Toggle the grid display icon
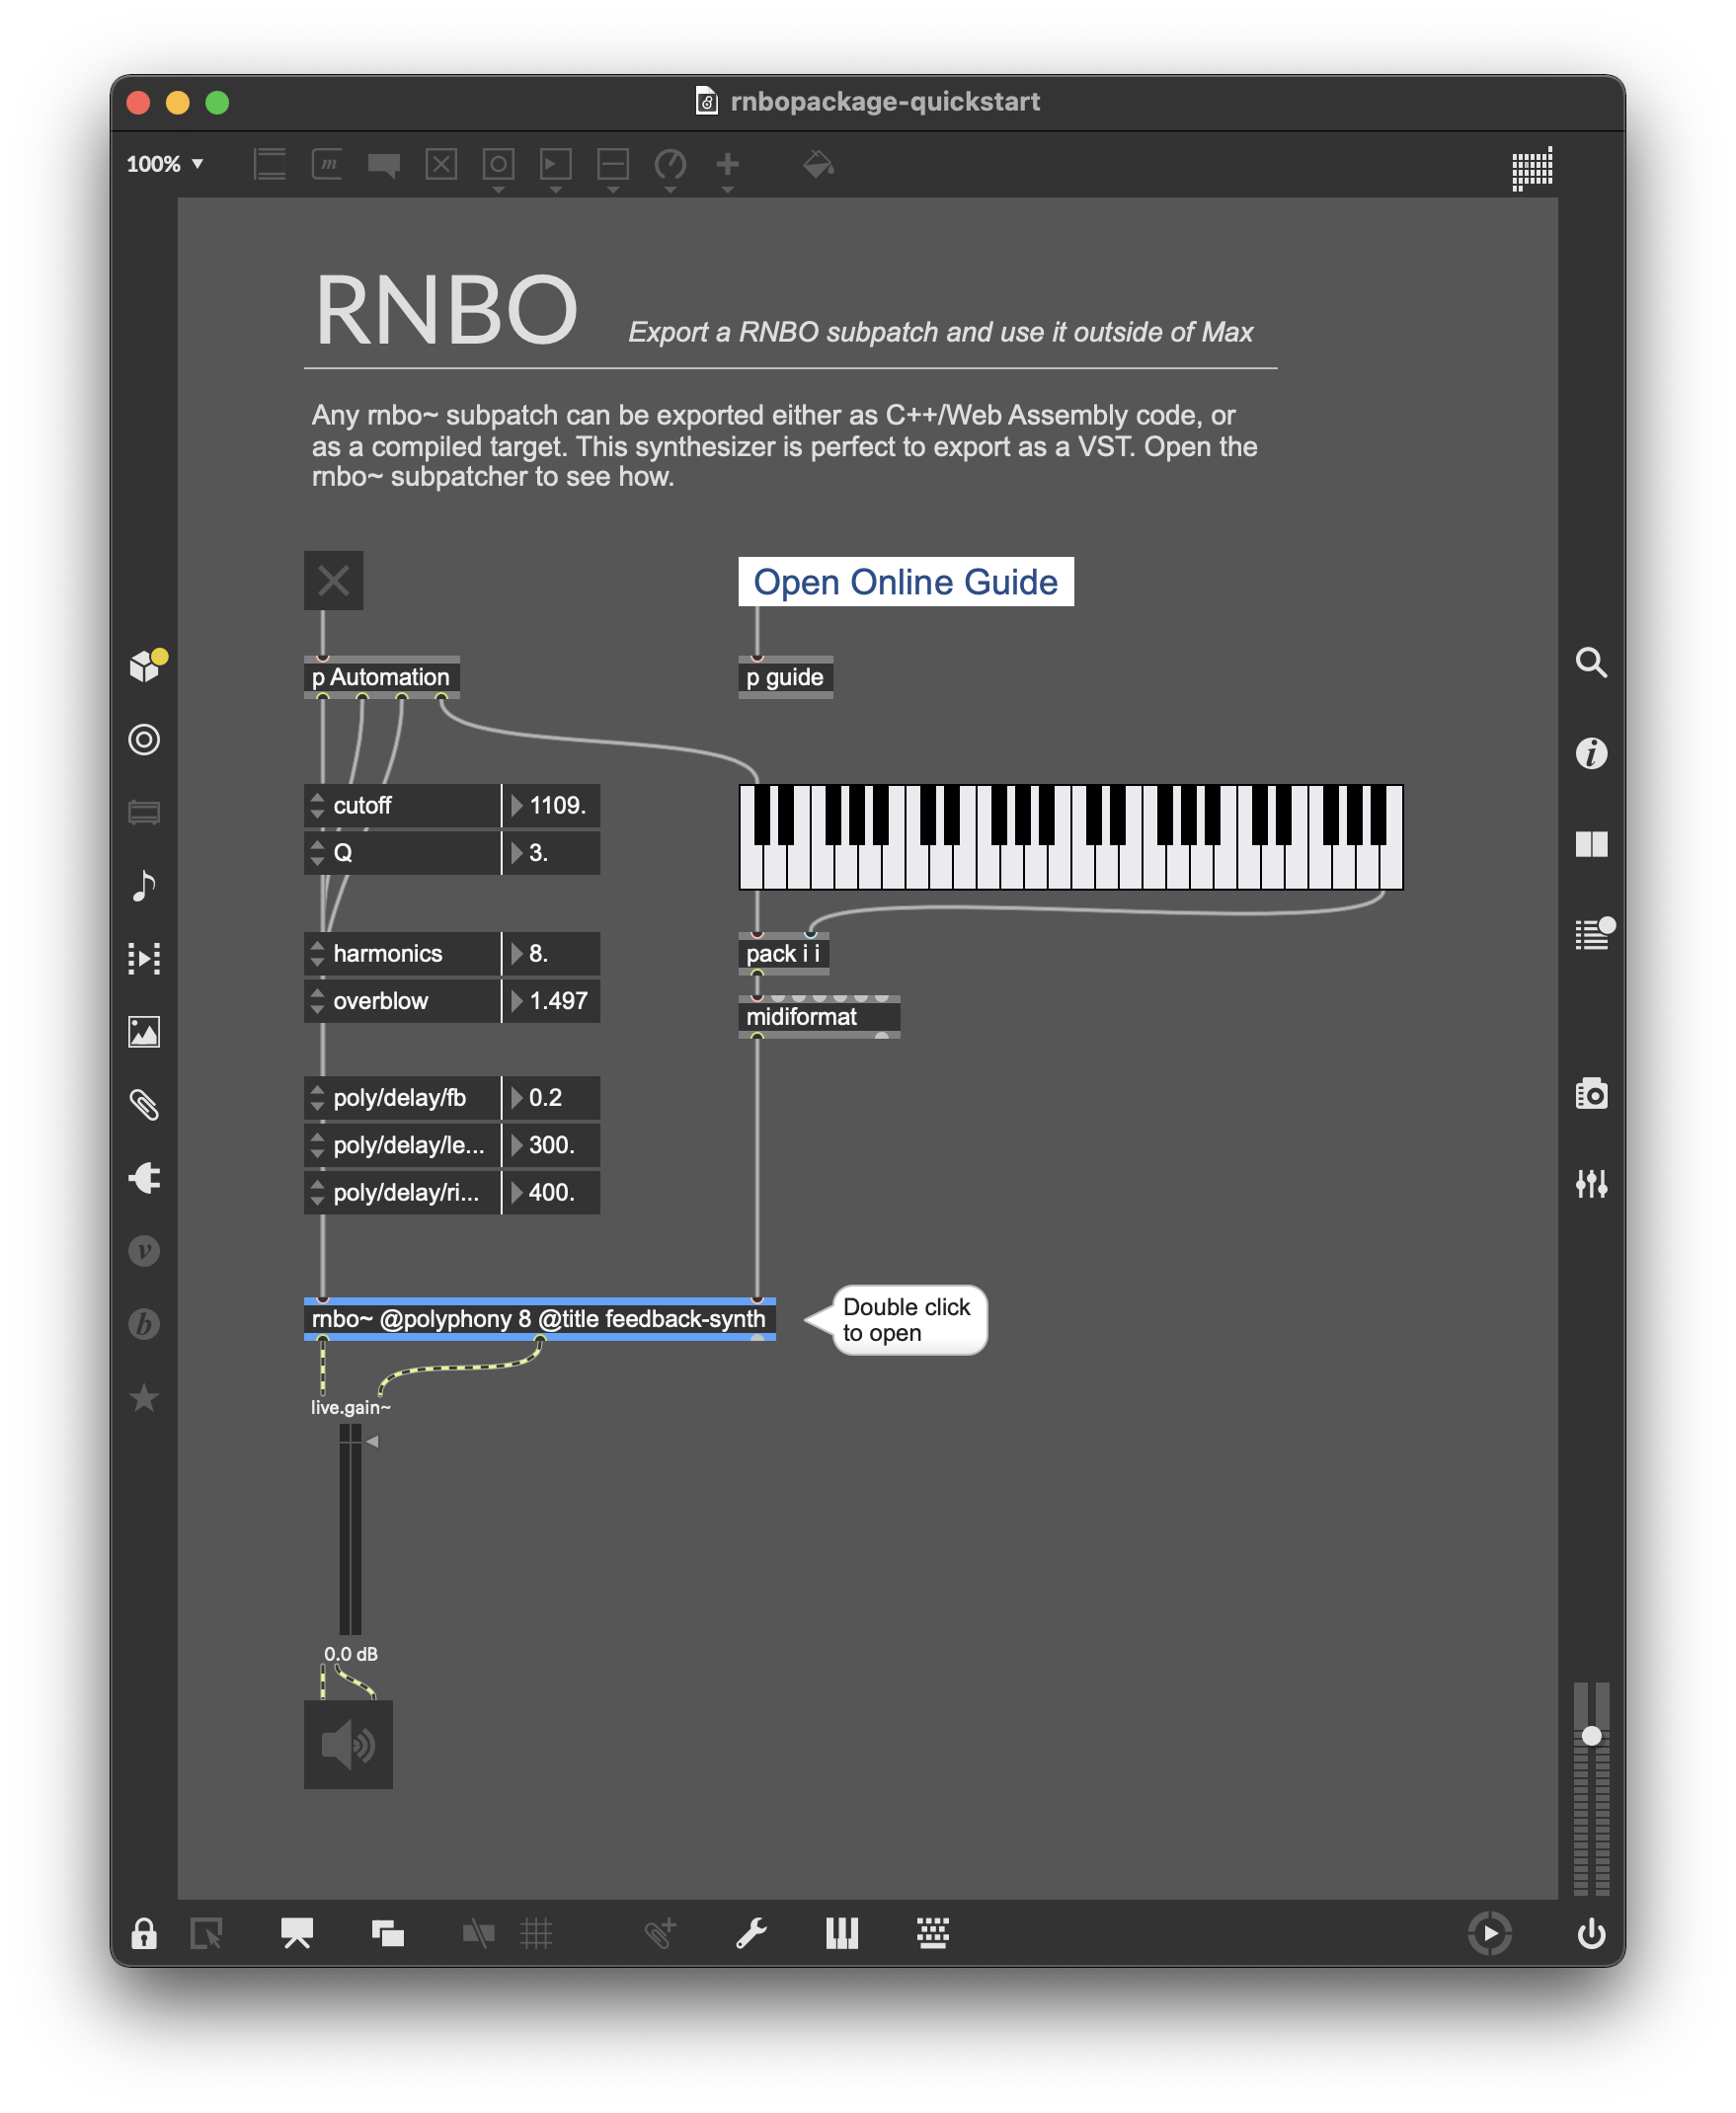1736x2113 pixels. click(536, 1933)
